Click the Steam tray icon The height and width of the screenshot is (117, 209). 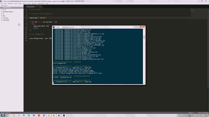(189, 116)
